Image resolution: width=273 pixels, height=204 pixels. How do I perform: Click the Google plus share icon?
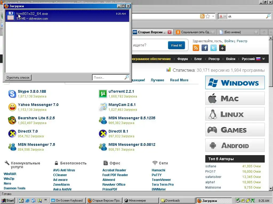(x=222, y=48)
